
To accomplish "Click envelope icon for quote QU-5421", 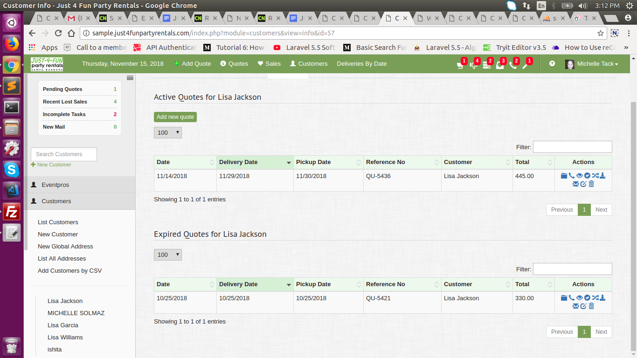I will pyautogui.click(x=575, y=306).
